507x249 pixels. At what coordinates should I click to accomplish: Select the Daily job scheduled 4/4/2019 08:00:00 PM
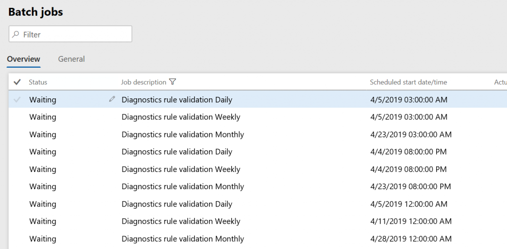[177, 152]
